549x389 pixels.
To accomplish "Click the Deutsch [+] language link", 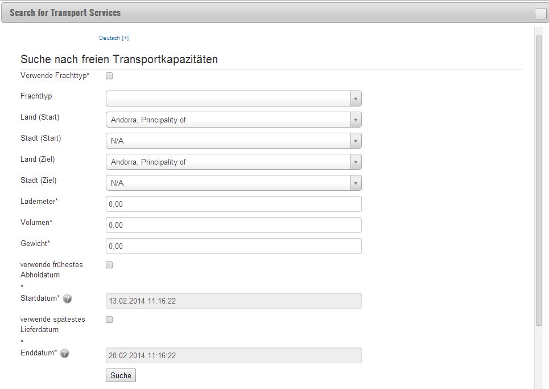I will pos(114,38).
